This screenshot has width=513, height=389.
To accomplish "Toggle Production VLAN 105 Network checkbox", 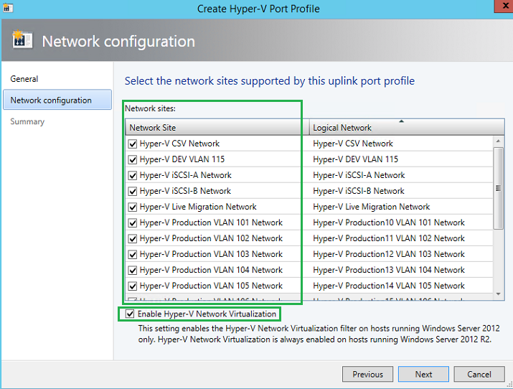I will click(133, 286).
